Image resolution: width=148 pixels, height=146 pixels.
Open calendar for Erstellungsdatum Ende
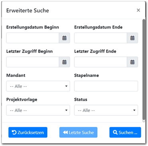(x=132, y=38)
